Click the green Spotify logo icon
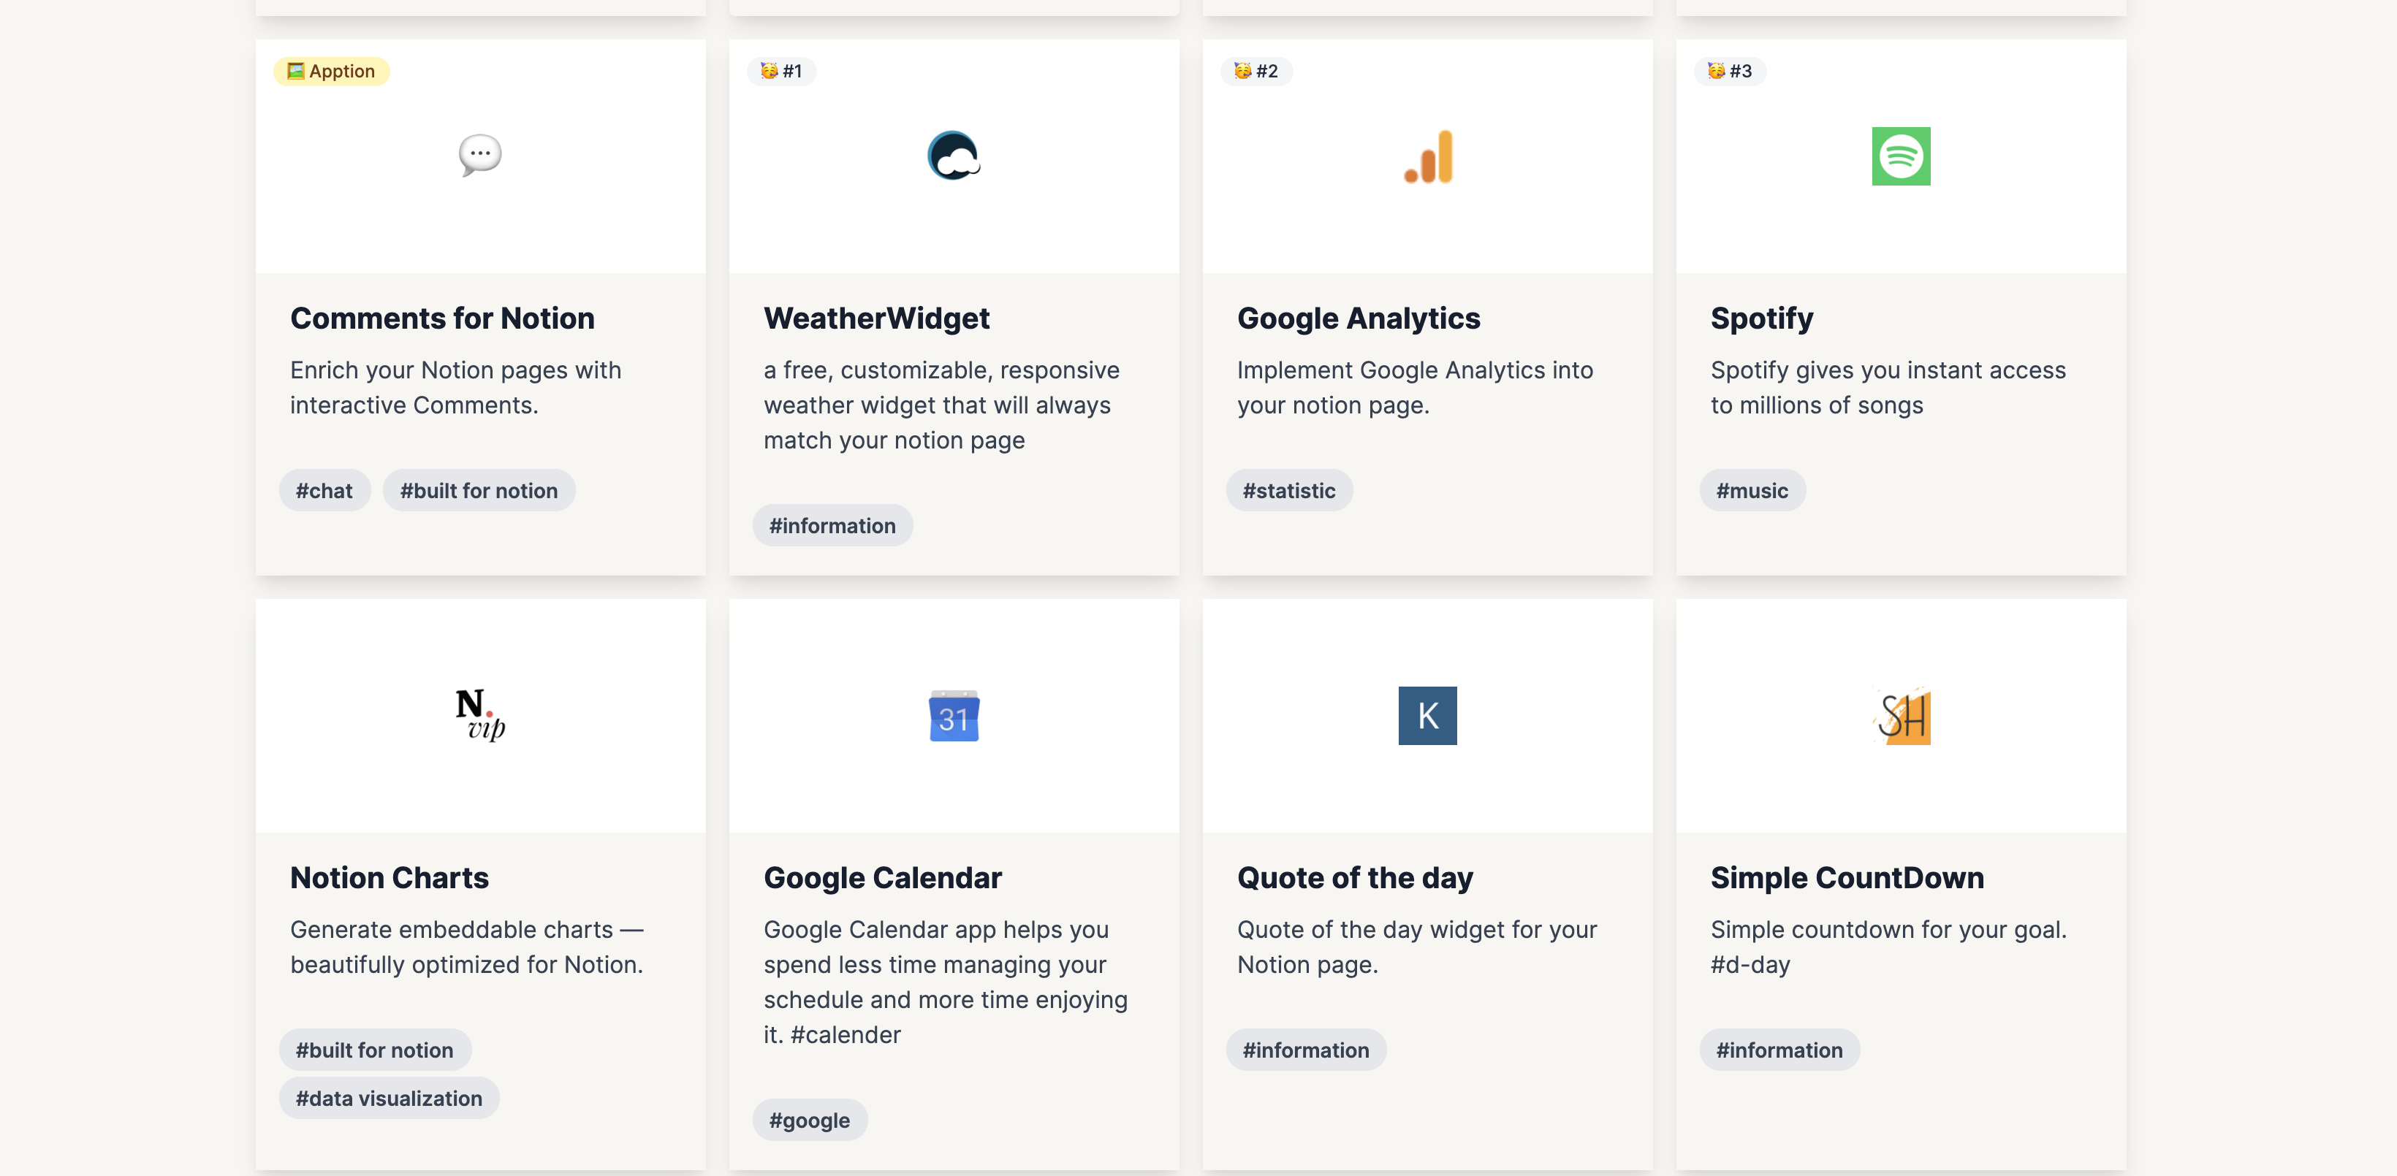This screenshot has height=1176, width=2397. point(1900,156)
